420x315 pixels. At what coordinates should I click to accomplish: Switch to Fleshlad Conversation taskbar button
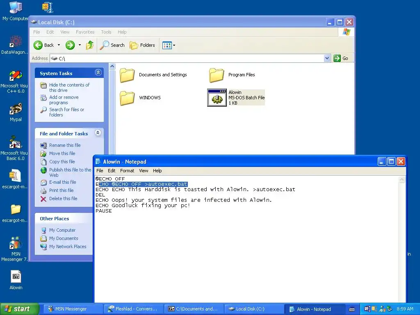133,309
